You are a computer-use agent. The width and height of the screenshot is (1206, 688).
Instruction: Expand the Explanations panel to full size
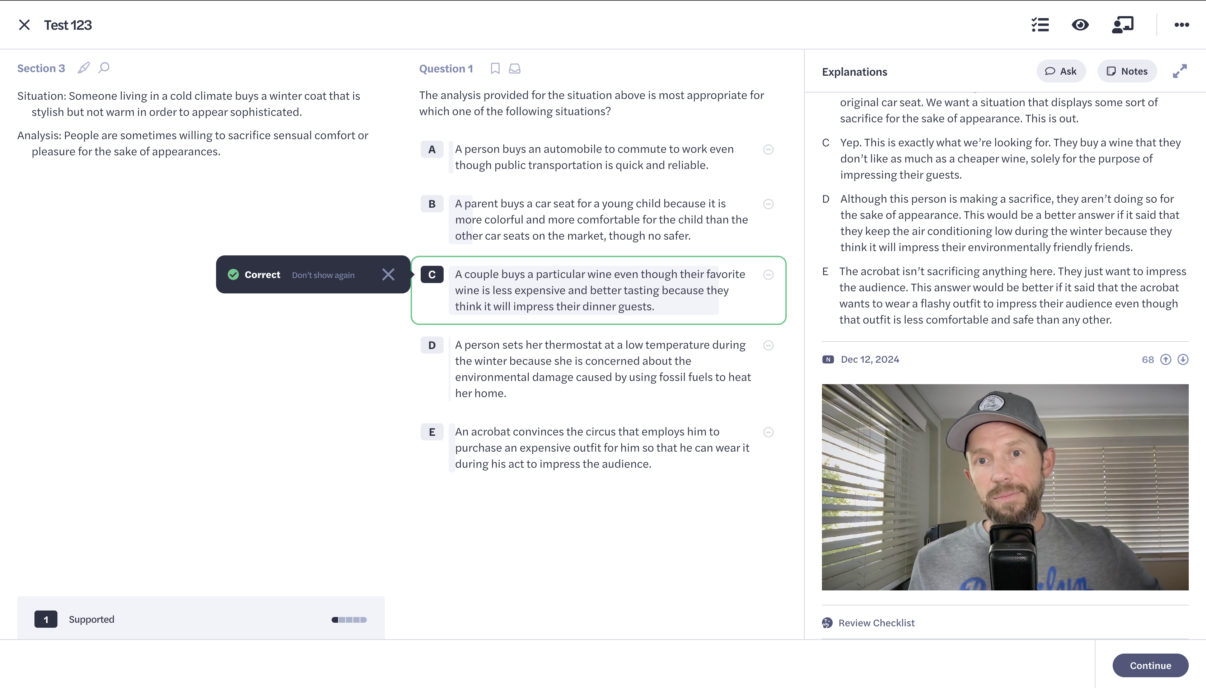click(x=1179, y=71)
